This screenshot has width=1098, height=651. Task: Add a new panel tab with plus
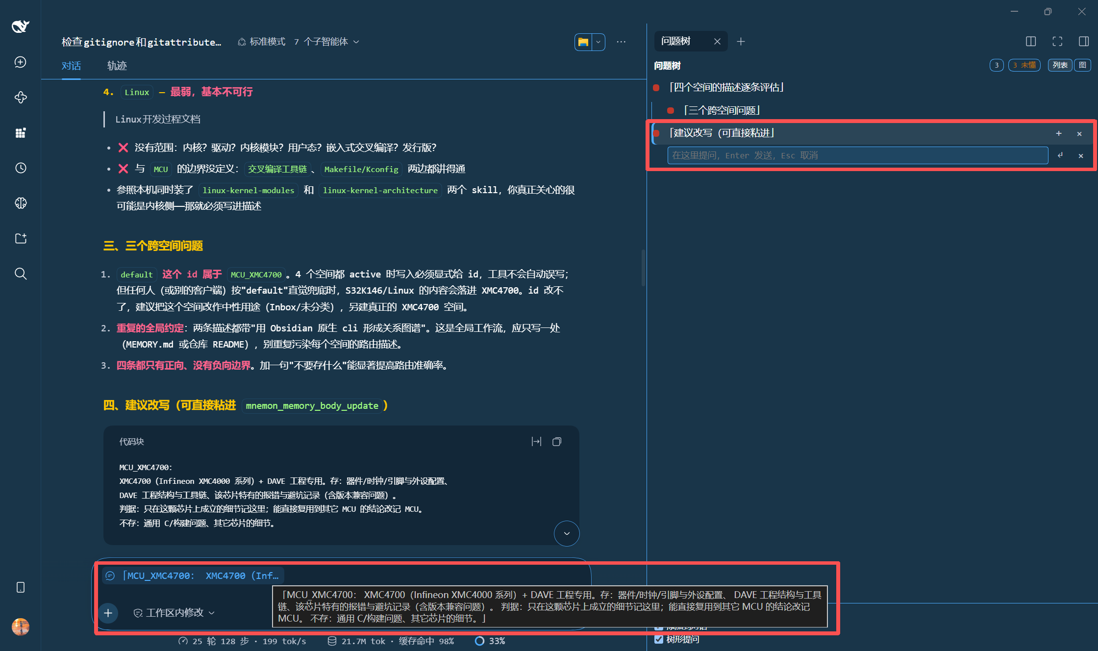tap(741, 42)
